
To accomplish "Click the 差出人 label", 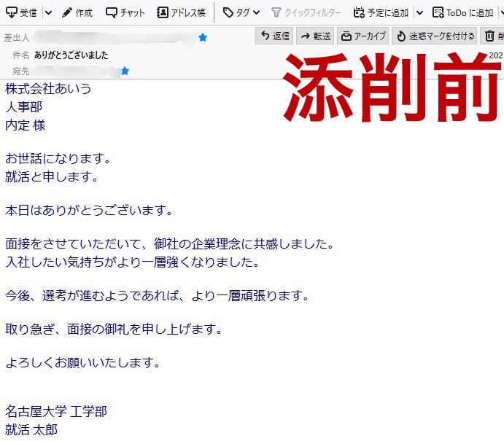I will pyautogui.click(x=17, y=38).
